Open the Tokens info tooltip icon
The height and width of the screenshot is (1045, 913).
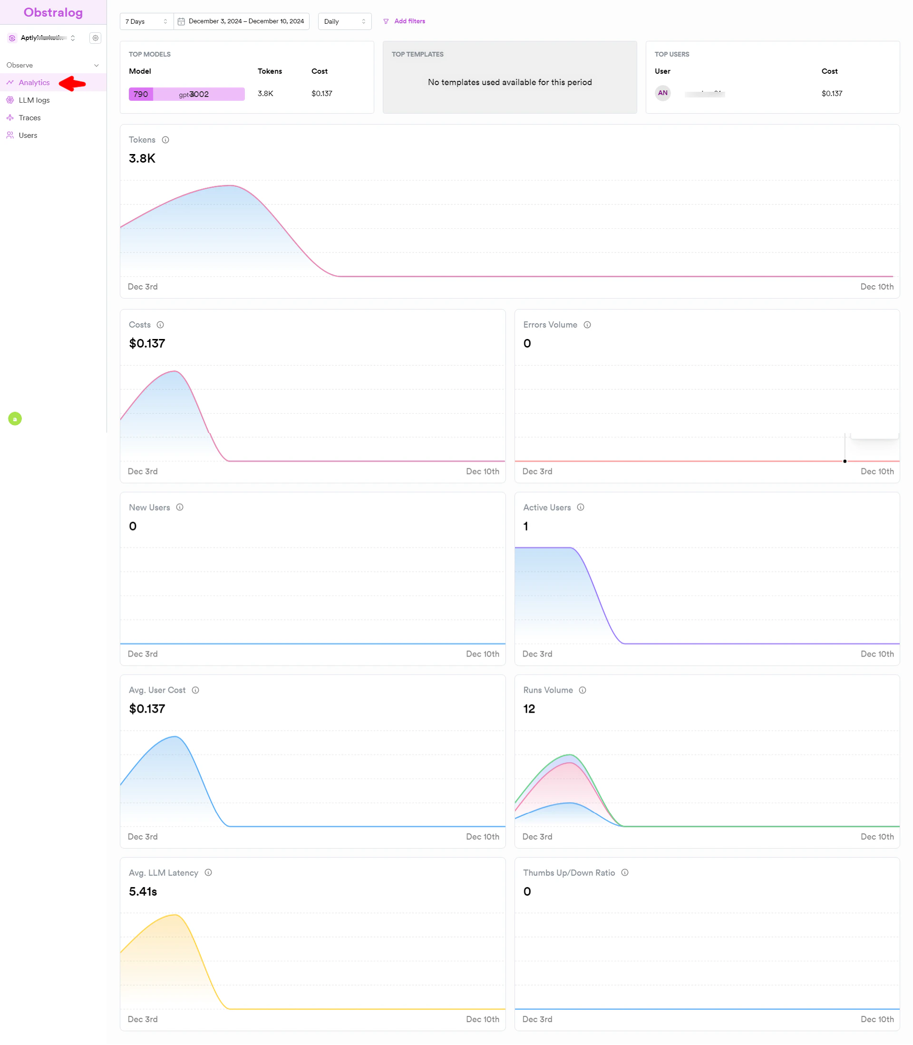(x=165, y=139)
